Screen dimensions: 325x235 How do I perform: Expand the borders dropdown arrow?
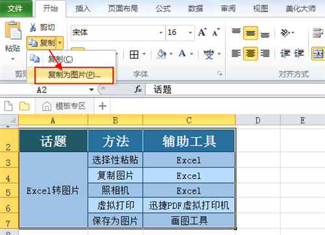(x=144, y=54)
